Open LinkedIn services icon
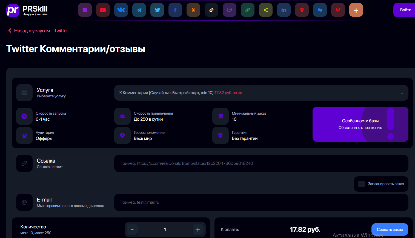Screen dimensions: 415x238 [284, 10]
